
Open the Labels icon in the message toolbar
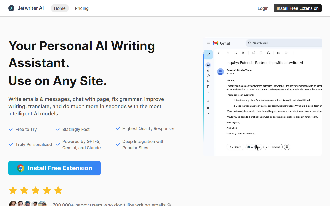pos(286,53)
